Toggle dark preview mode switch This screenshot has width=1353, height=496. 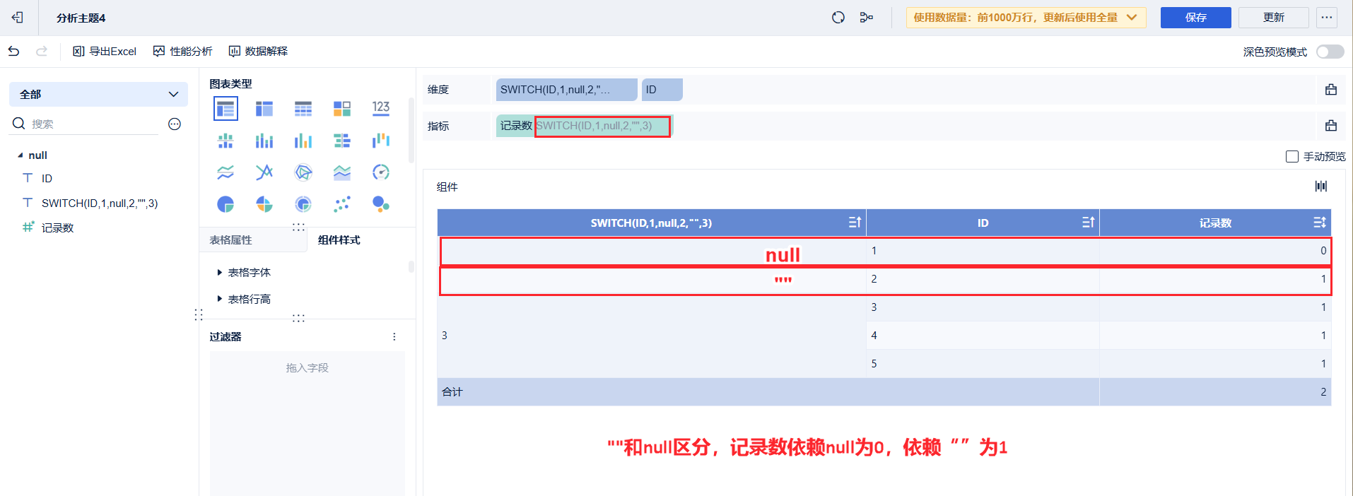[1330, 52]
